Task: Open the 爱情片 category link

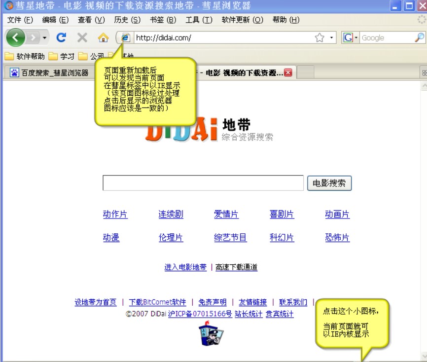Action: tap(226, 215)
